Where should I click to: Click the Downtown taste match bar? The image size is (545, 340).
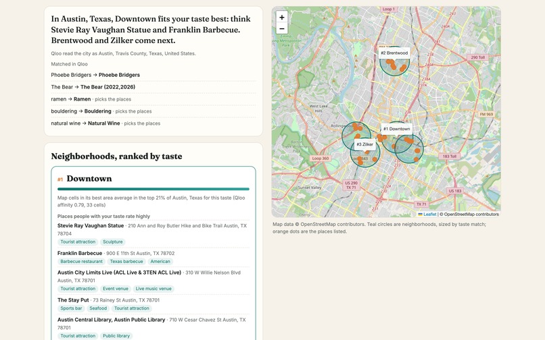(x=153, y=189)
